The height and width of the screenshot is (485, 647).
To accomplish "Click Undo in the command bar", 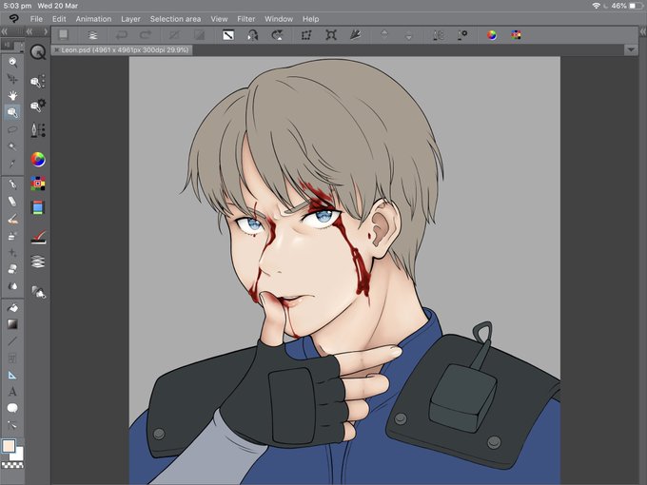I will [x=122, y=35].
